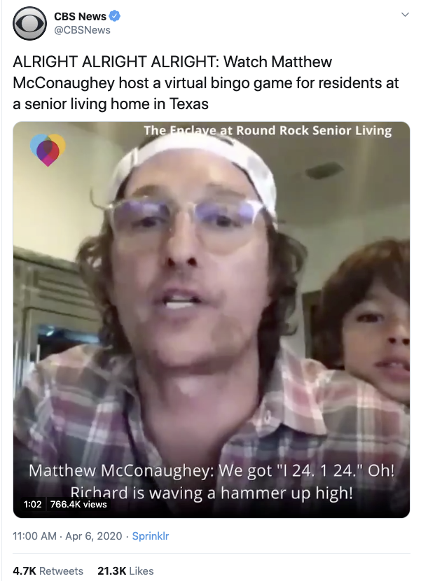Play the Matthew McConaughey bingo video
Image resolution: width=421 pixels, height=581 pixels.
(x=212, y=319)
